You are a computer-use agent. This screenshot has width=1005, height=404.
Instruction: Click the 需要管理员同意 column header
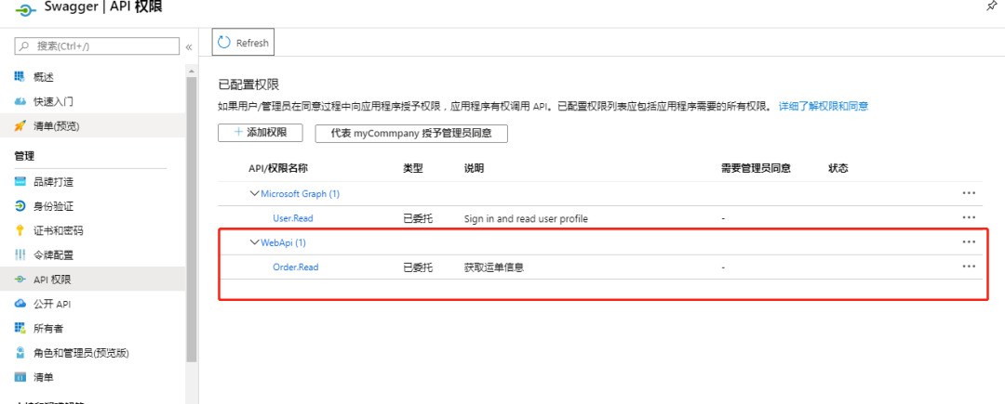click(x=756, y=168)
